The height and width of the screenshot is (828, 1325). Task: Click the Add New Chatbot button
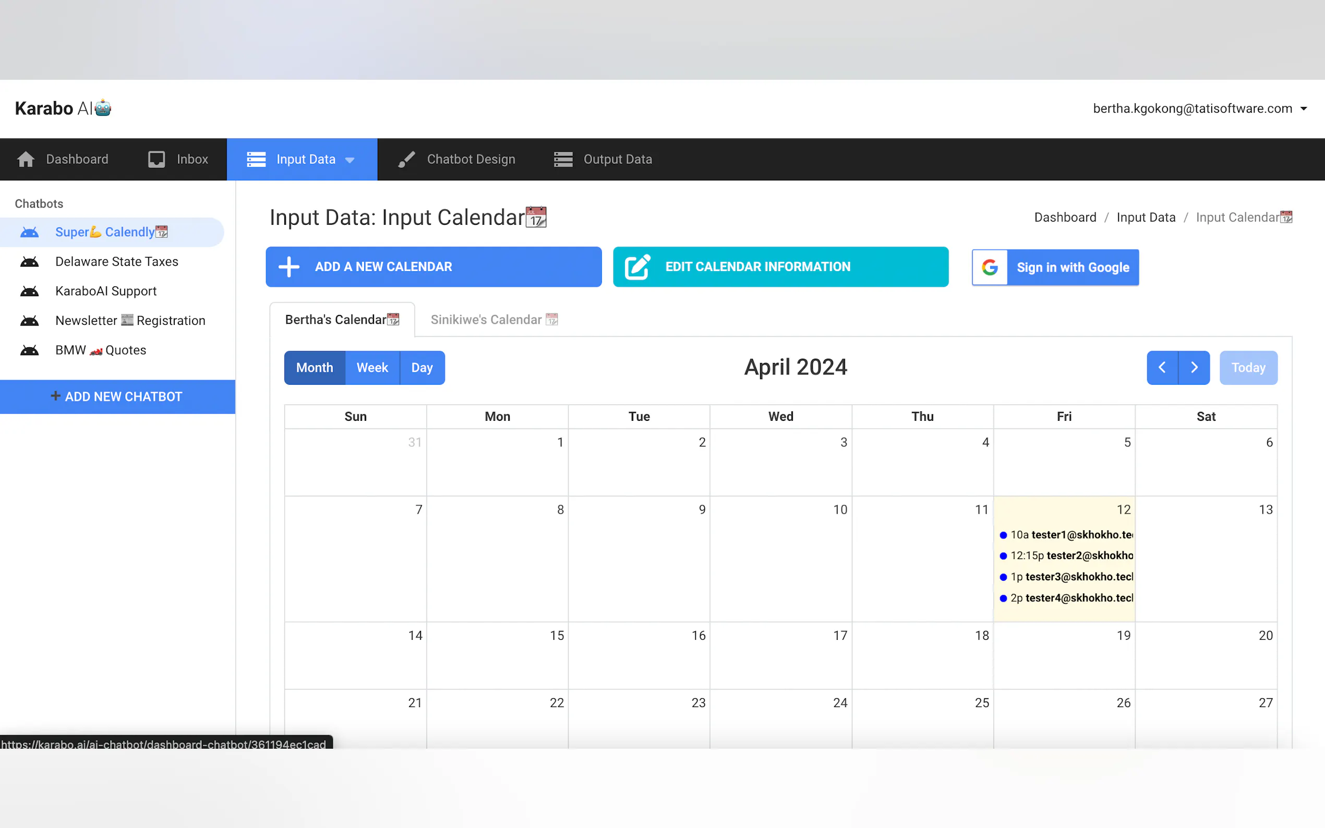pyautogui.click(x=117, y=396)
